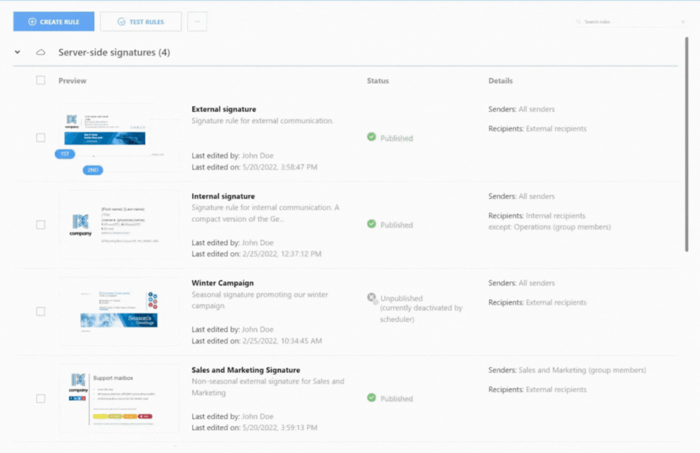Click the Status column header

(x=378, y=81)
